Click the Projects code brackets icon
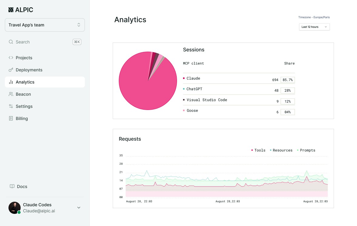This screenshot has width=357, height=226. point(11,57)
